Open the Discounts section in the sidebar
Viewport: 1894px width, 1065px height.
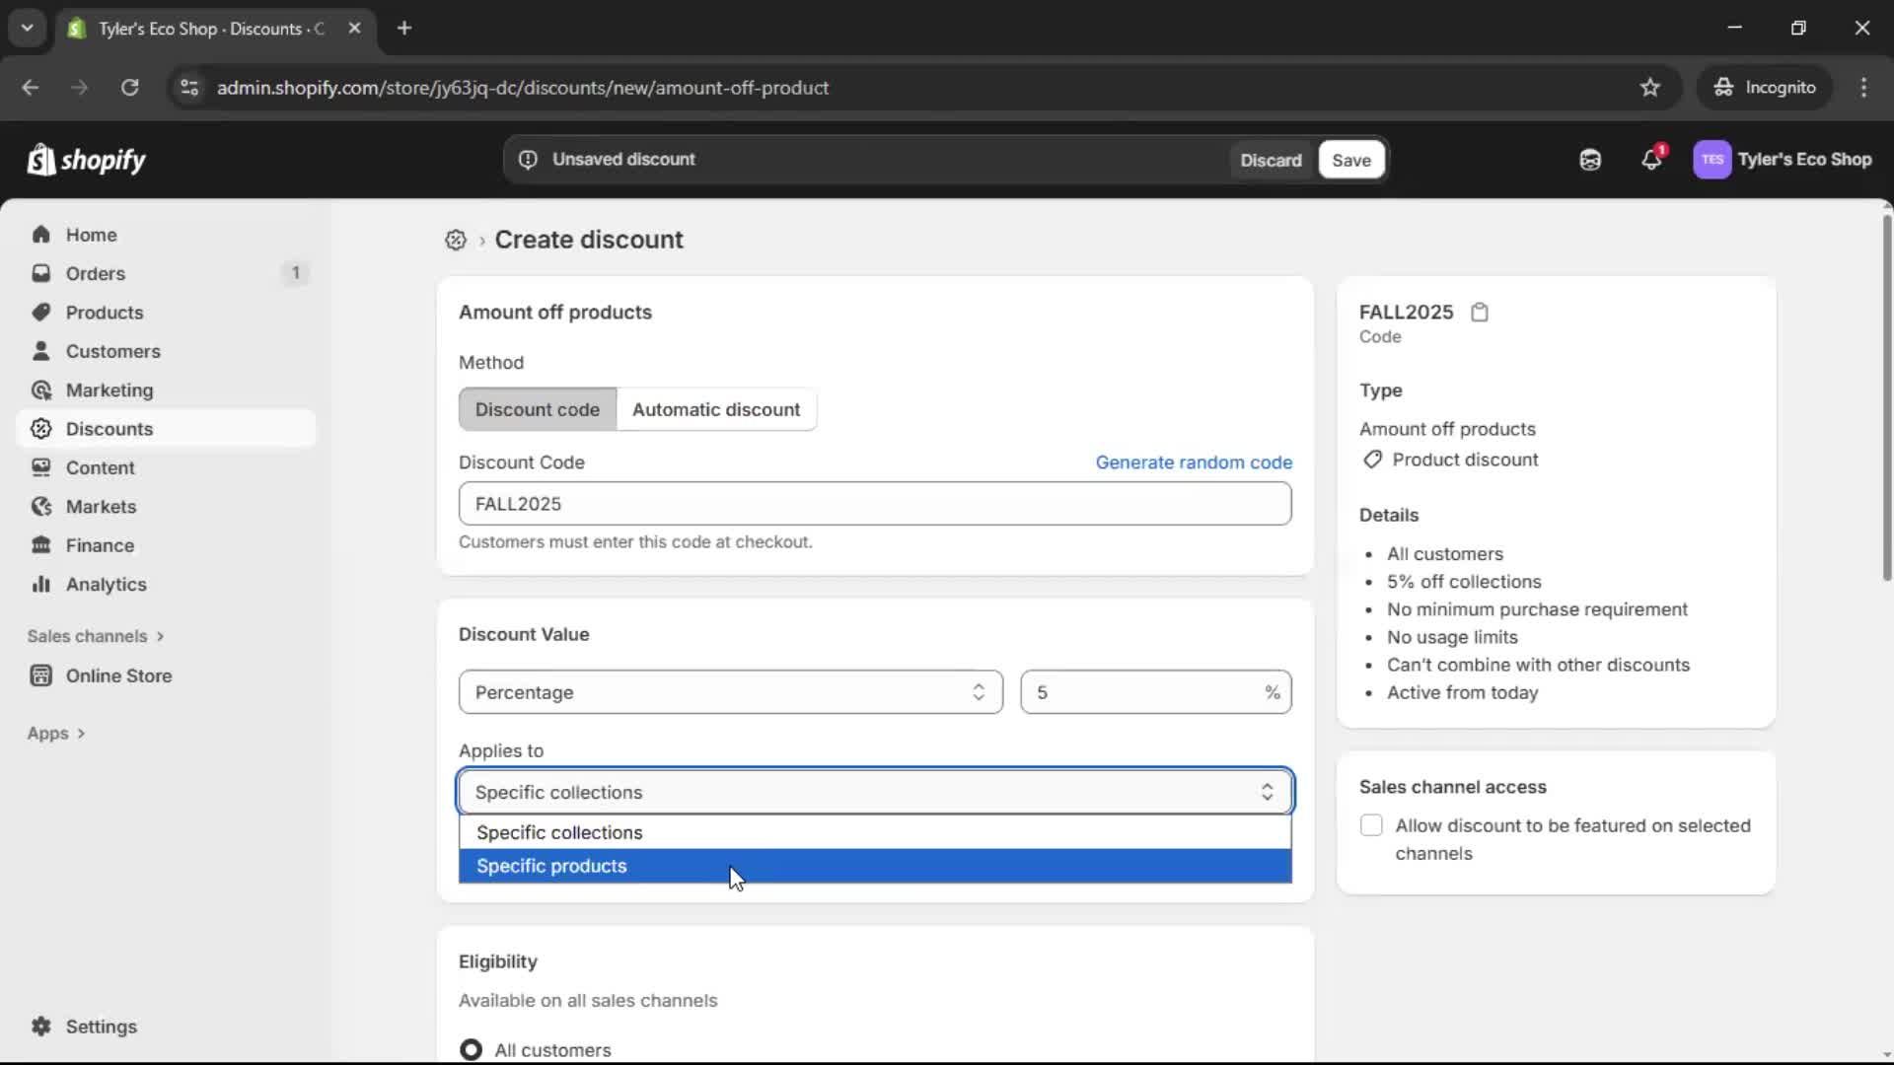click(x=109, y=428)
